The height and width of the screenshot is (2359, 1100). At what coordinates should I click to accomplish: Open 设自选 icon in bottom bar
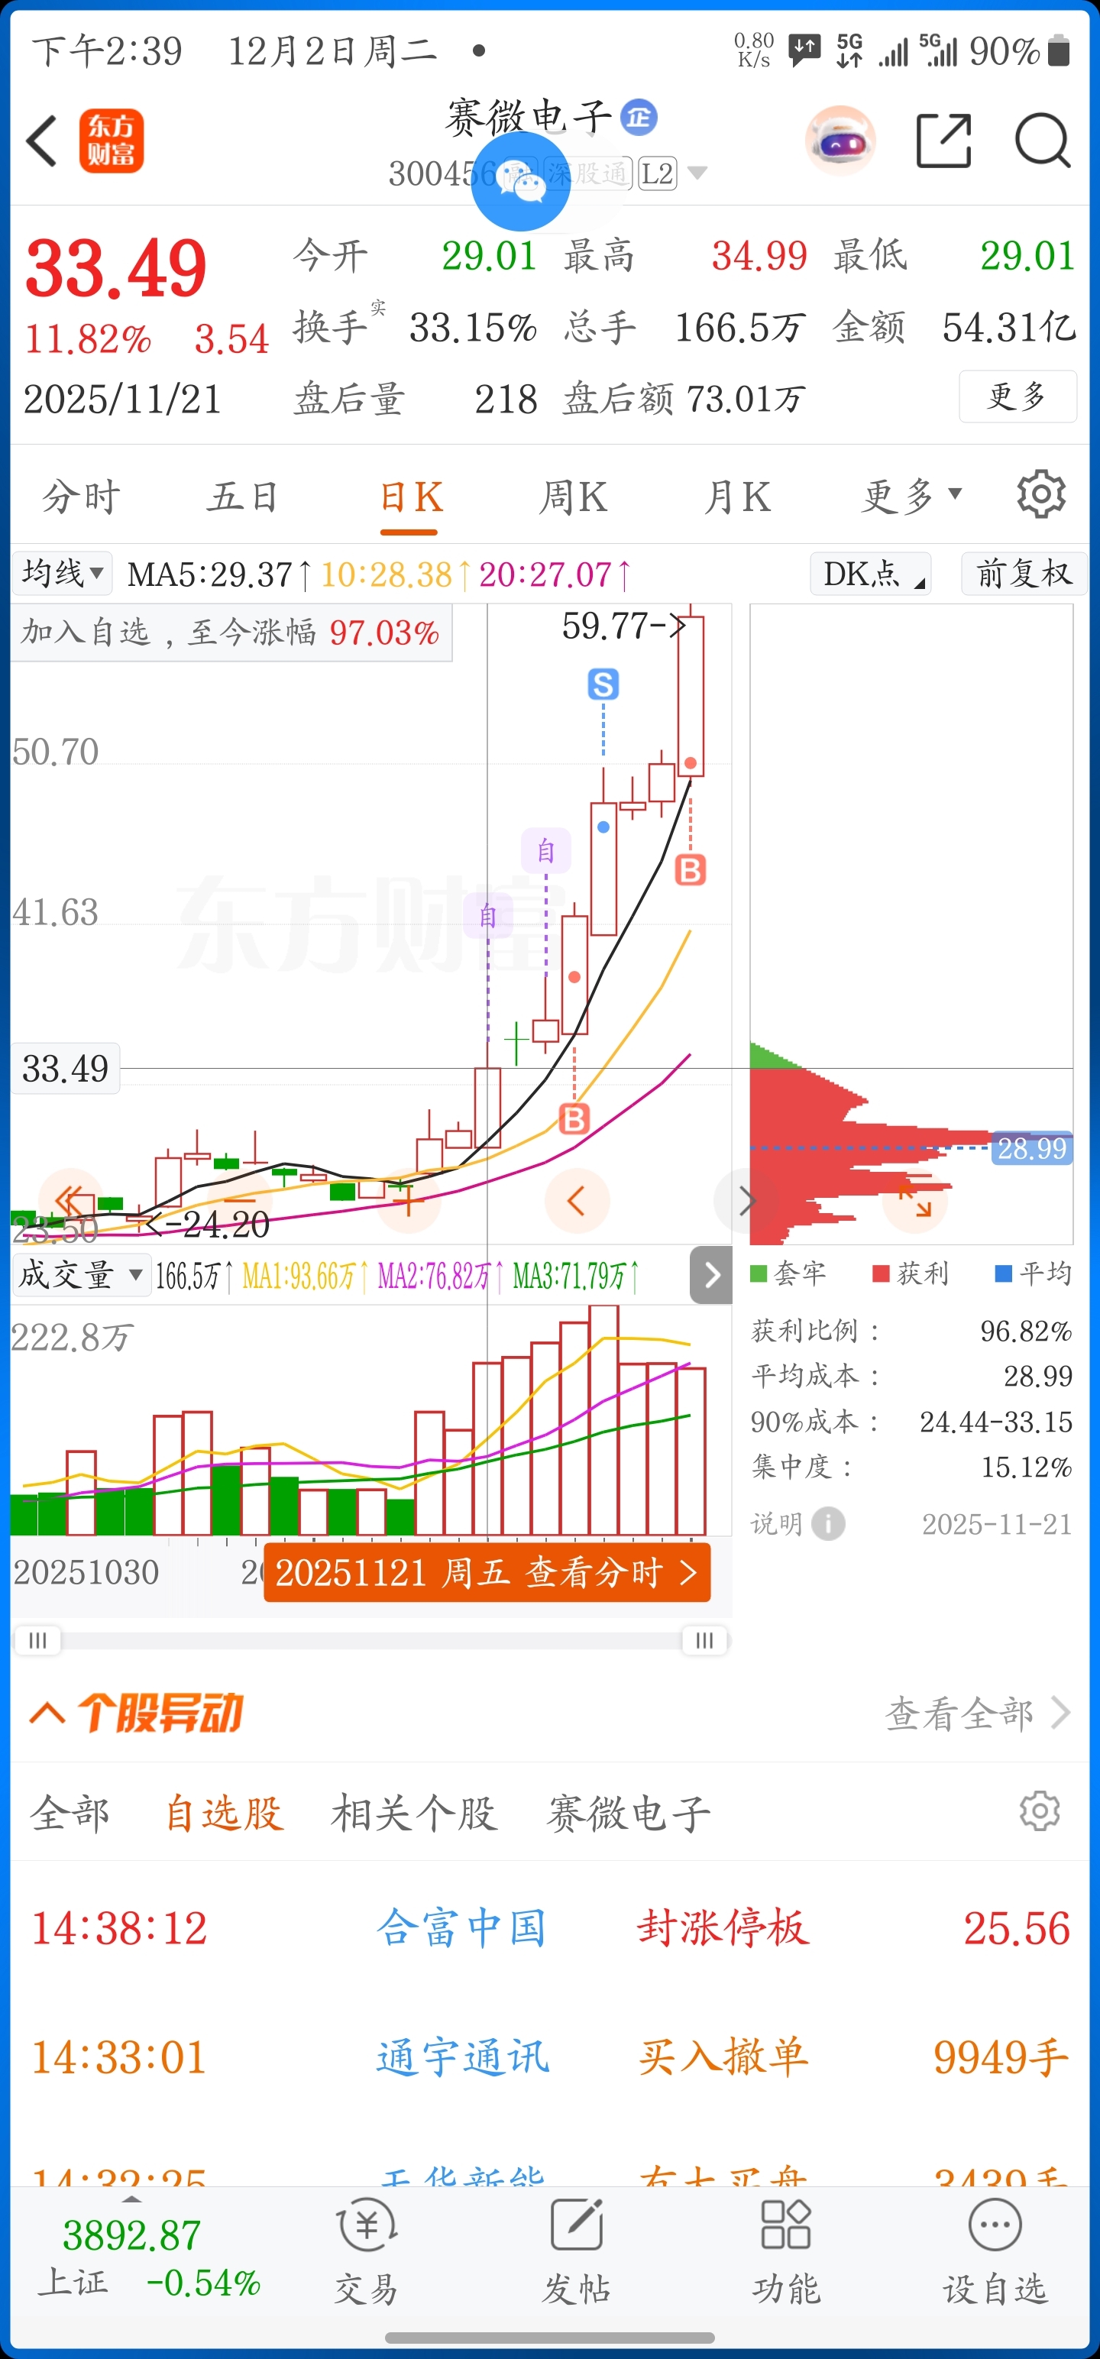(995, 2251)
